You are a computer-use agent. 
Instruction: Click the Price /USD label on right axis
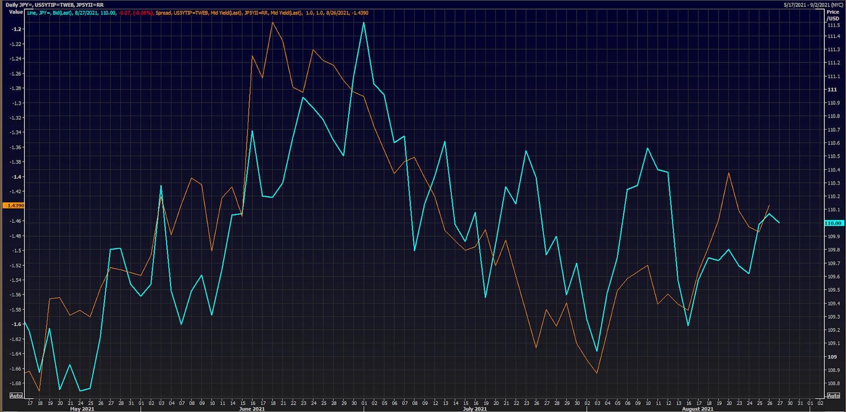coord(833,15)
